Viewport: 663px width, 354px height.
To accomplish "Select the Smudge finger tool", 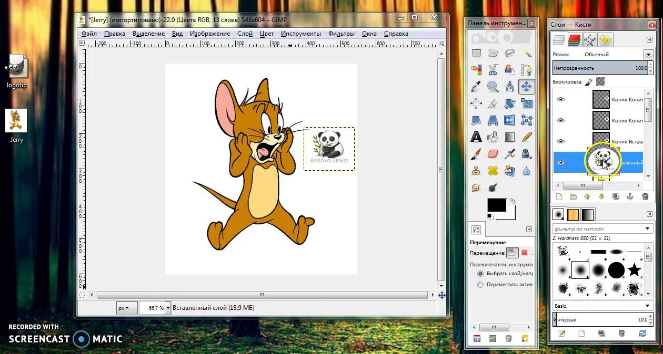I will point(476,188).
